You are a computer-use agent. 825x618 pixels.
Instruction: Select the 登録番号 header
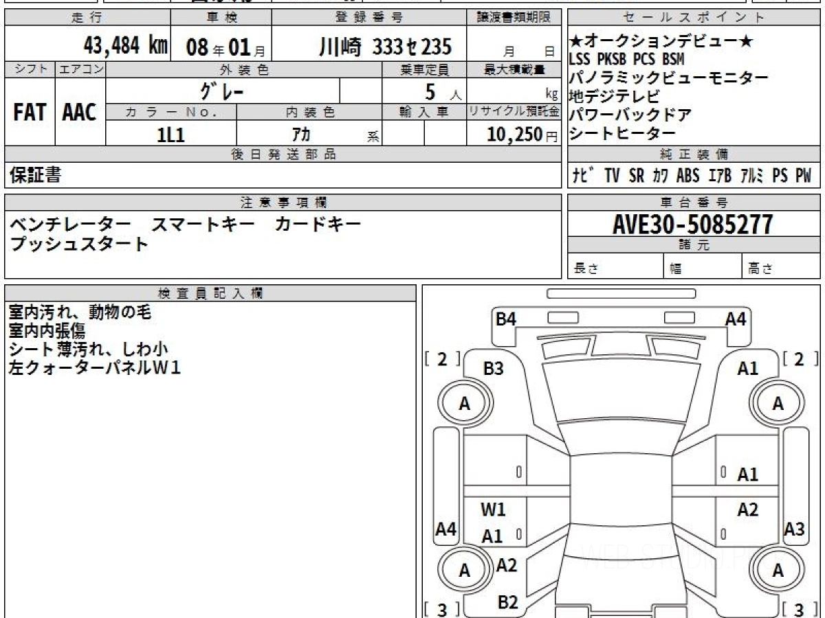point(369,19)
